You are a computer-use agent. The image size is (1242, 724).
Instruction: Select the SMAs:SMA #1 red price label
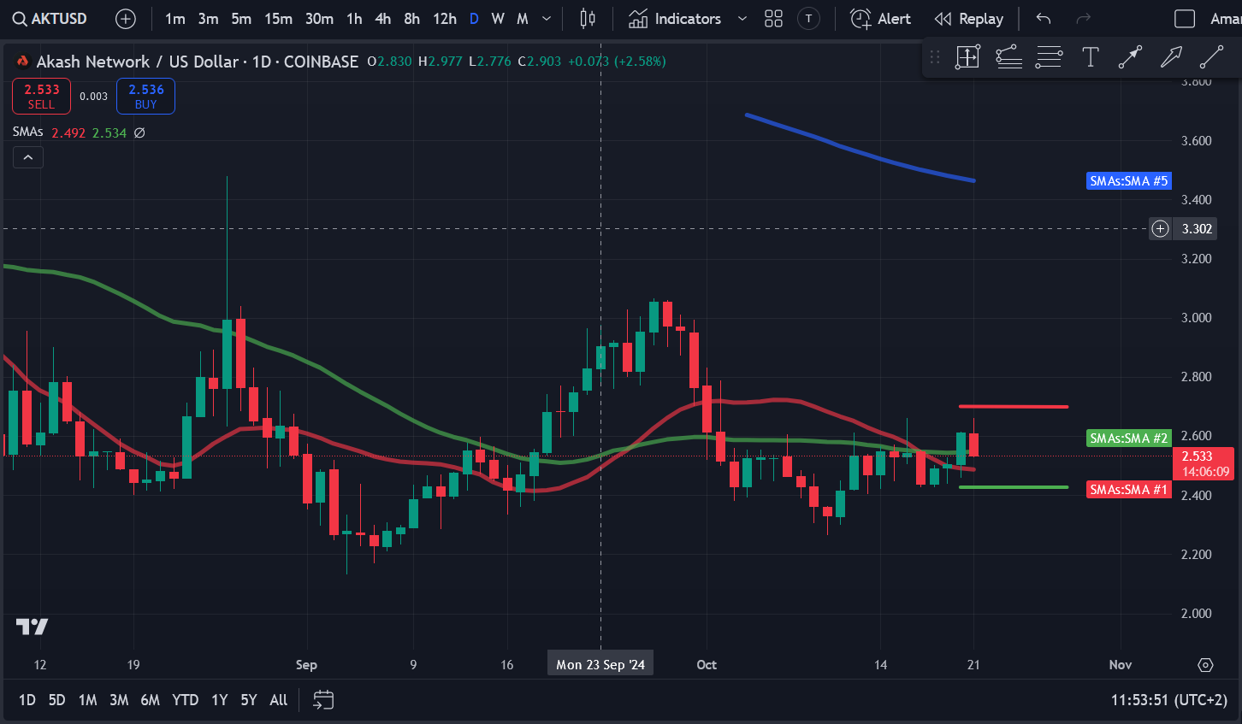1128,489
